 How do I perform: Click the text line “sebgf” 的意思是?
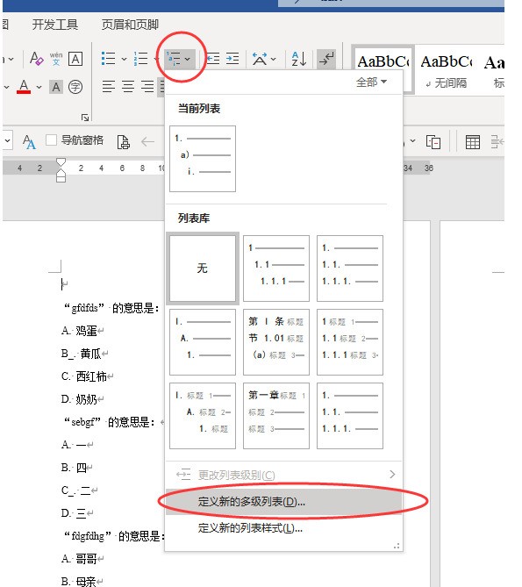110,422
